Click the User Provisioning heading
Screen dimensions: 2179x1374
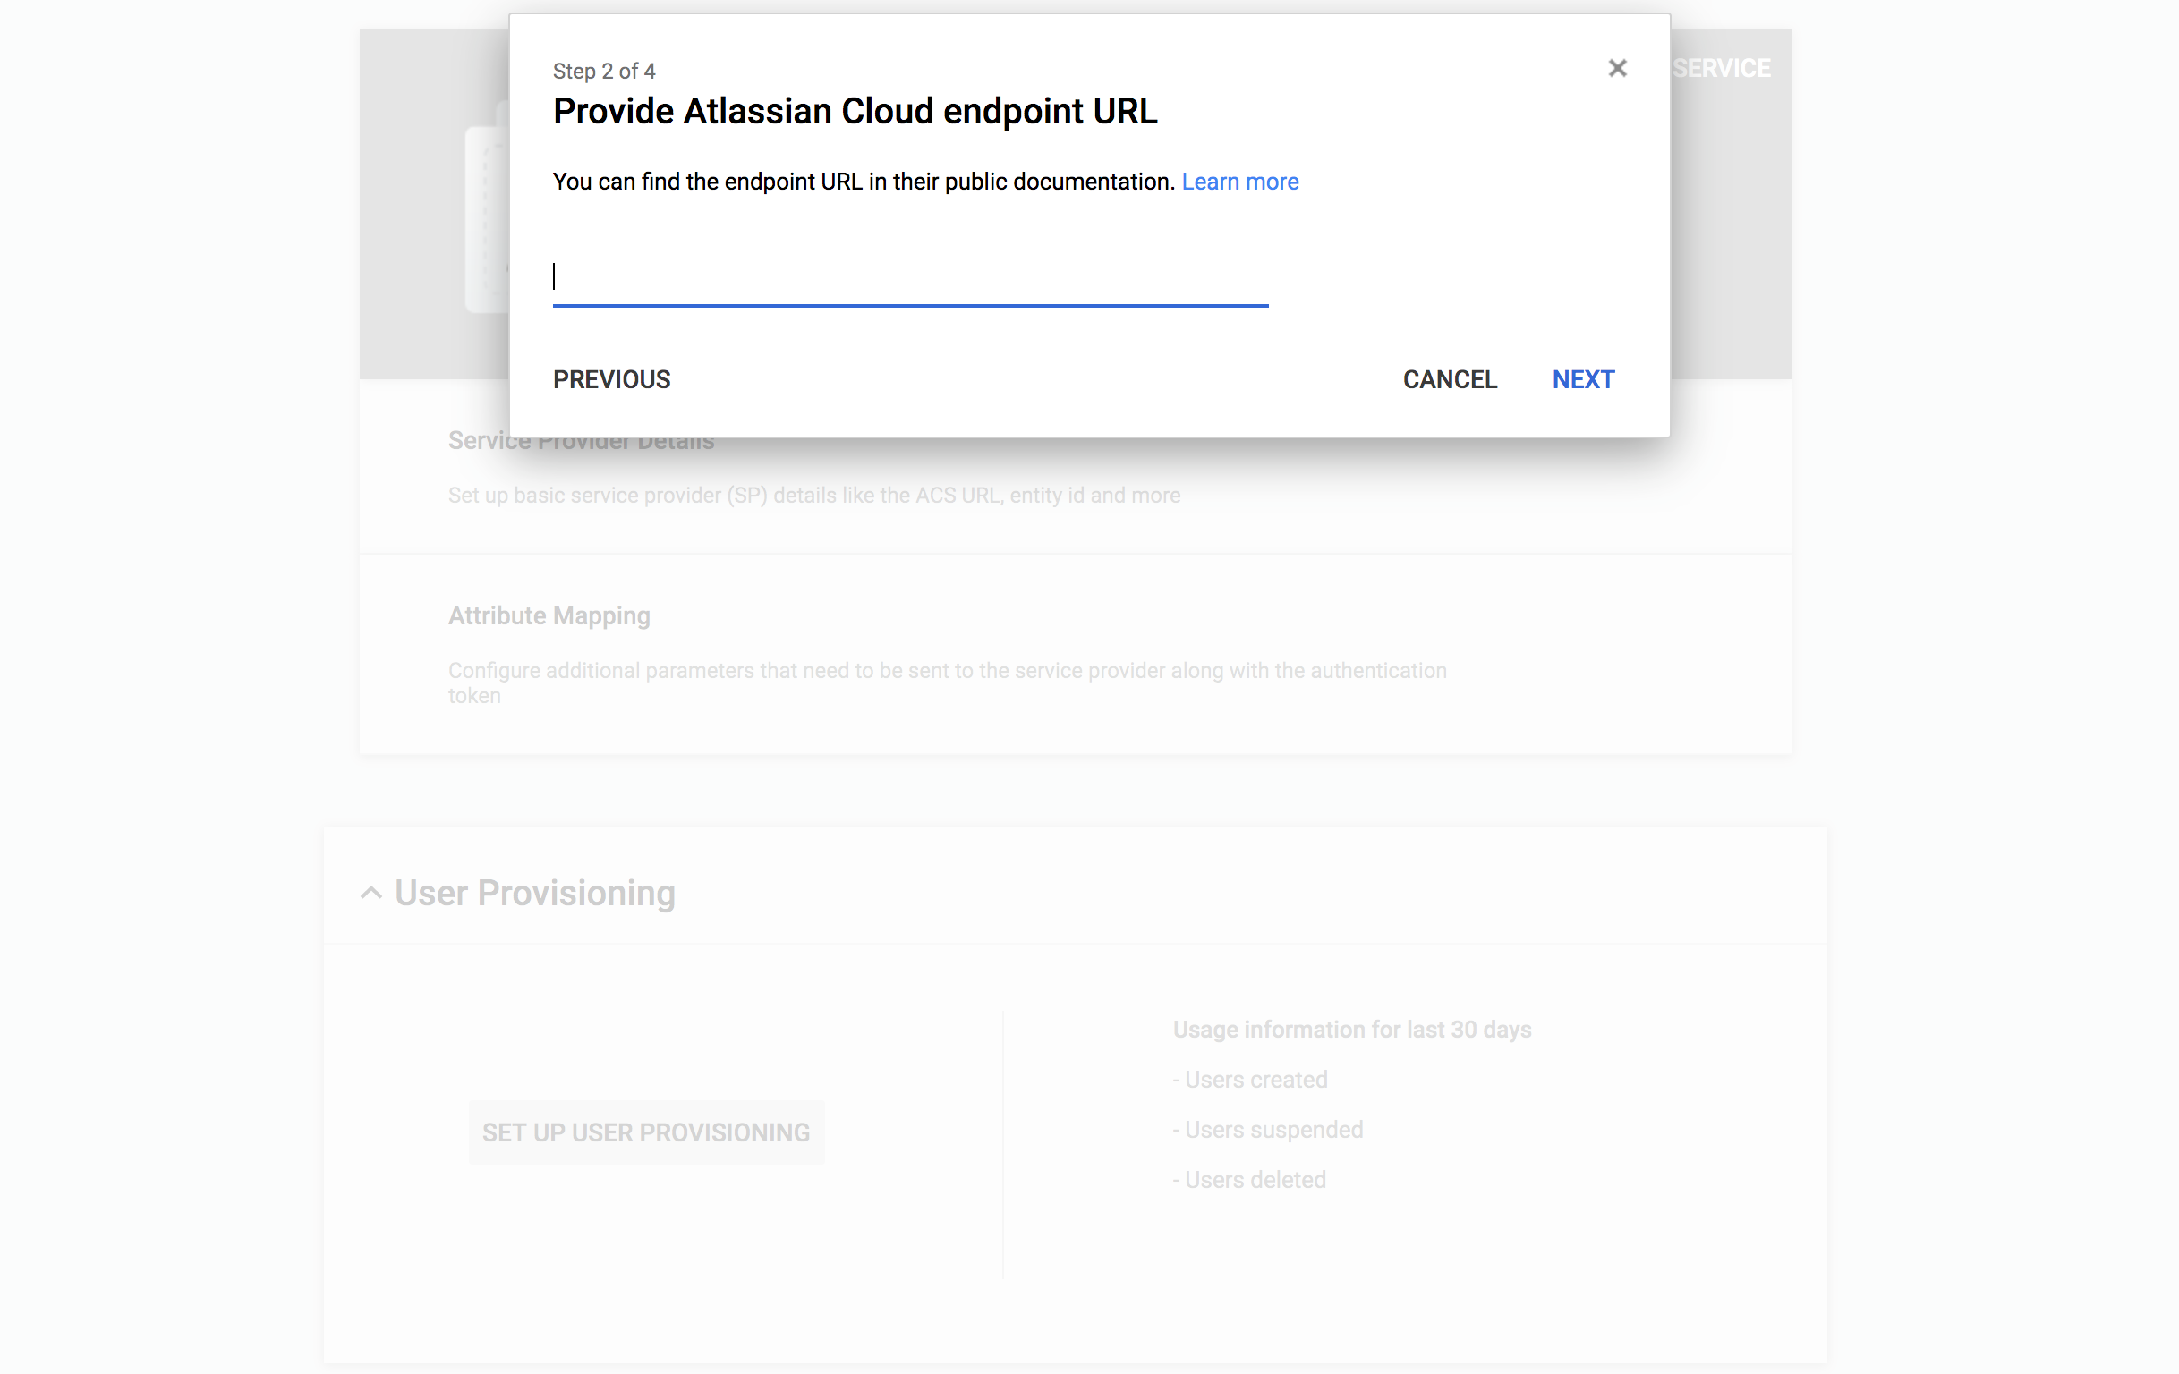pos(535,893)
